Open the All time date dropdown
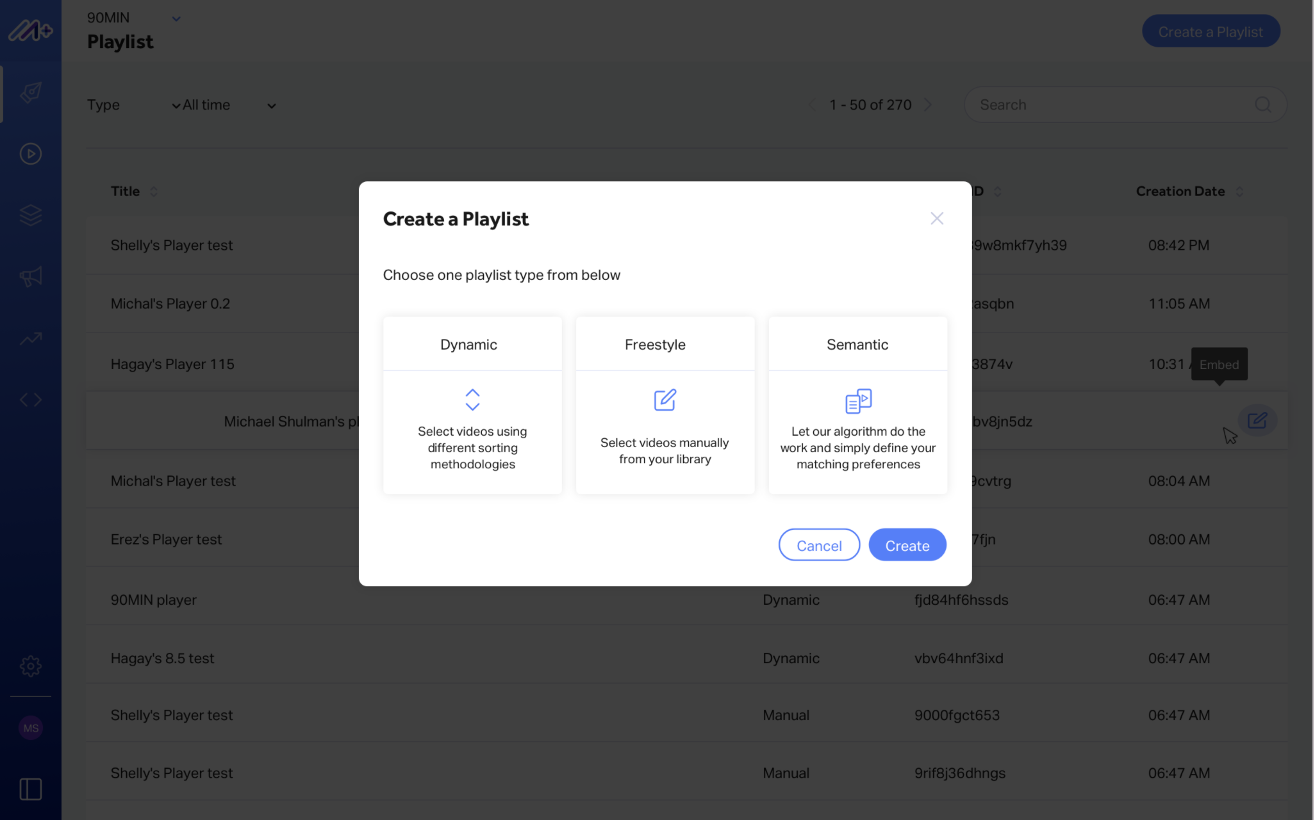 pos(229,105)
